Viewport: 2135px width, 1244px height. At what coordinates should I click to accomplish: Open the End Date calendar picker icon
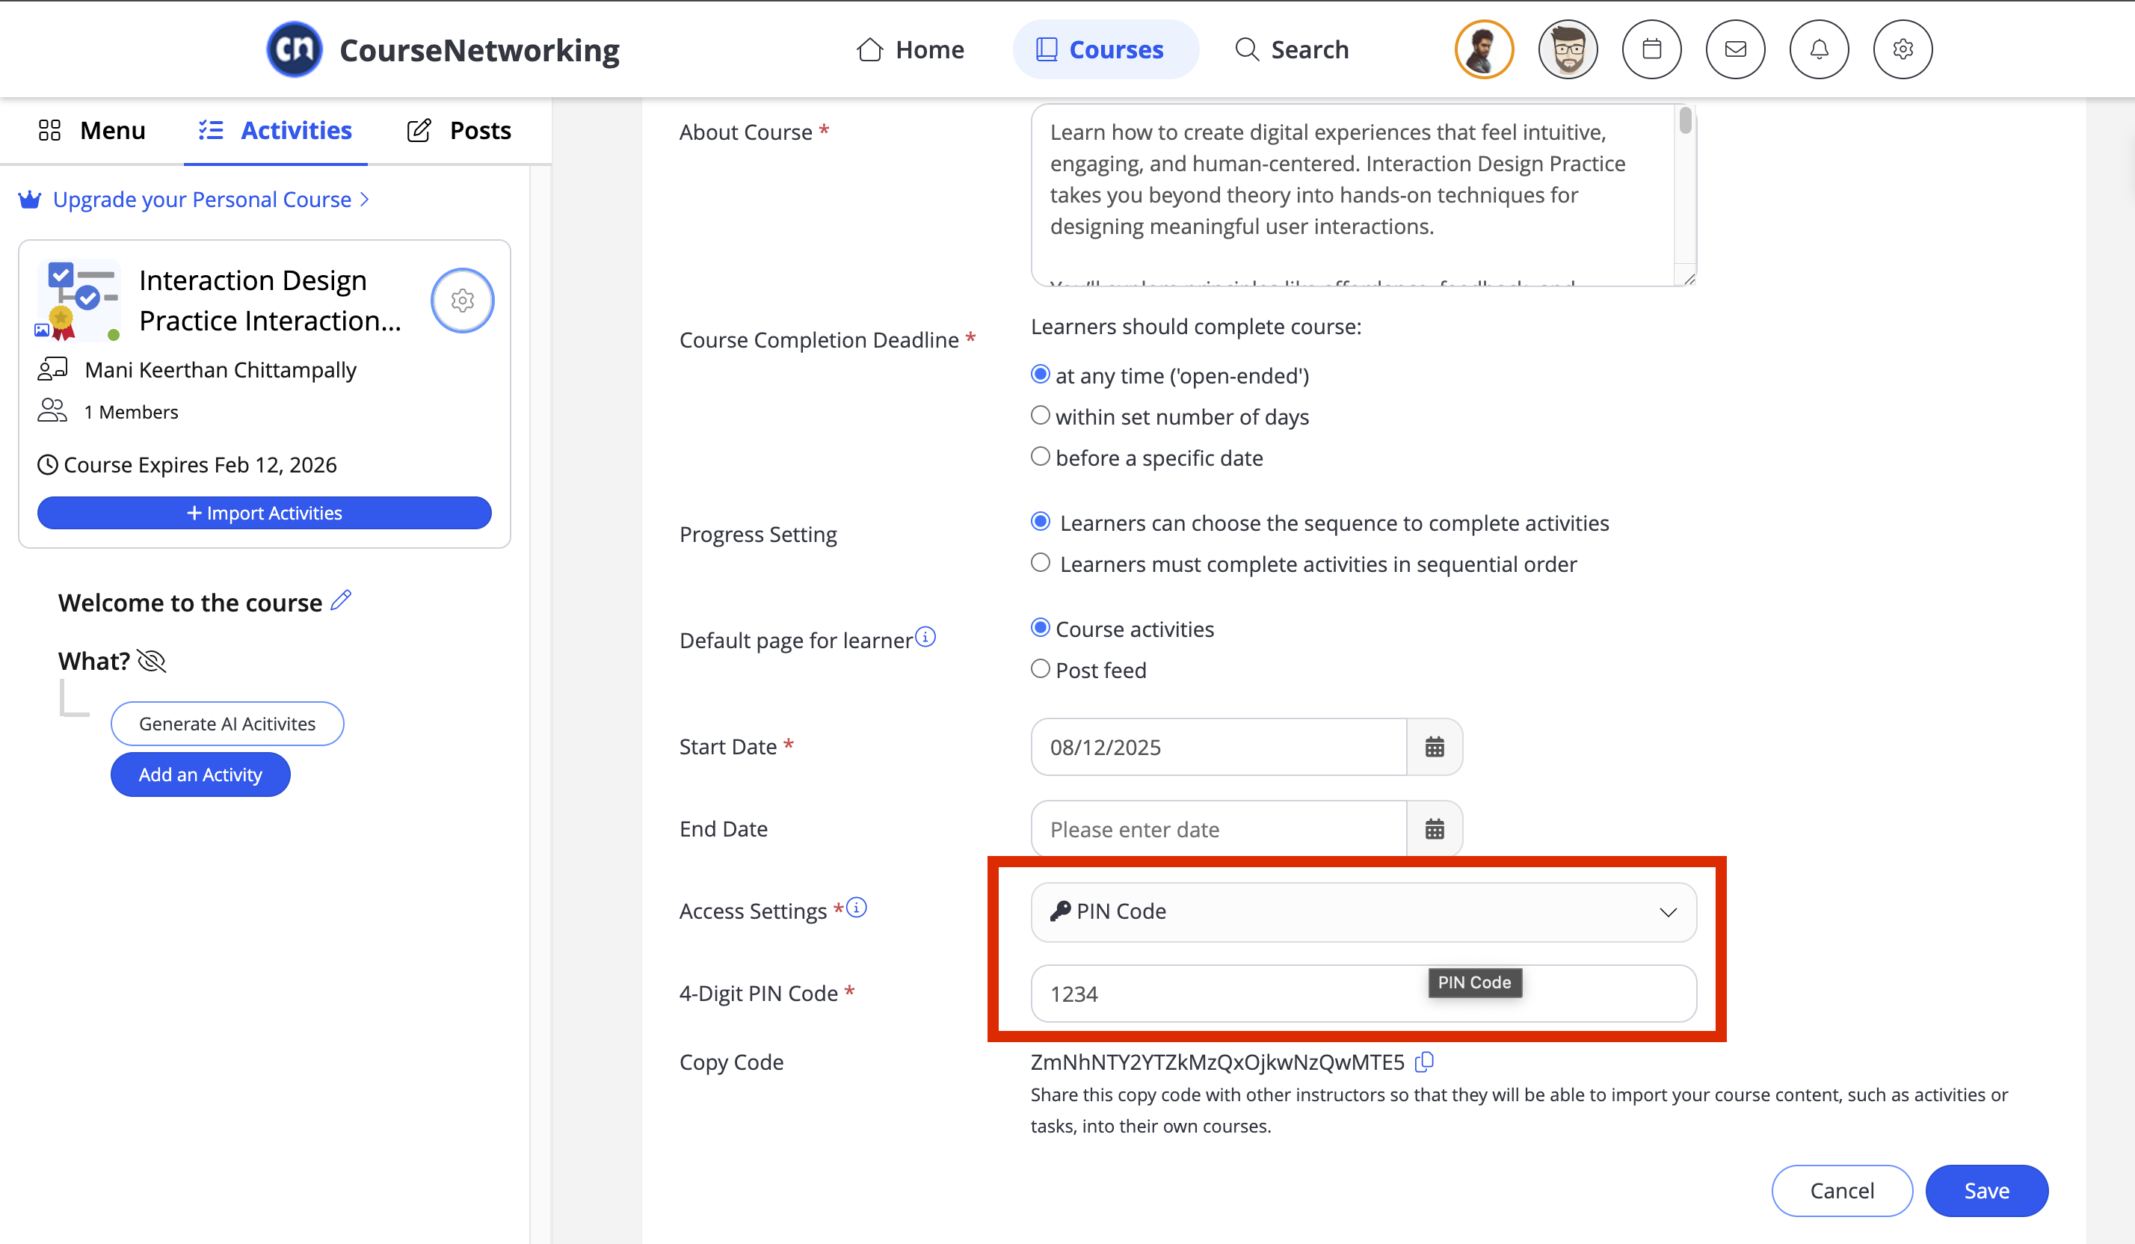tap(1435, 829)
